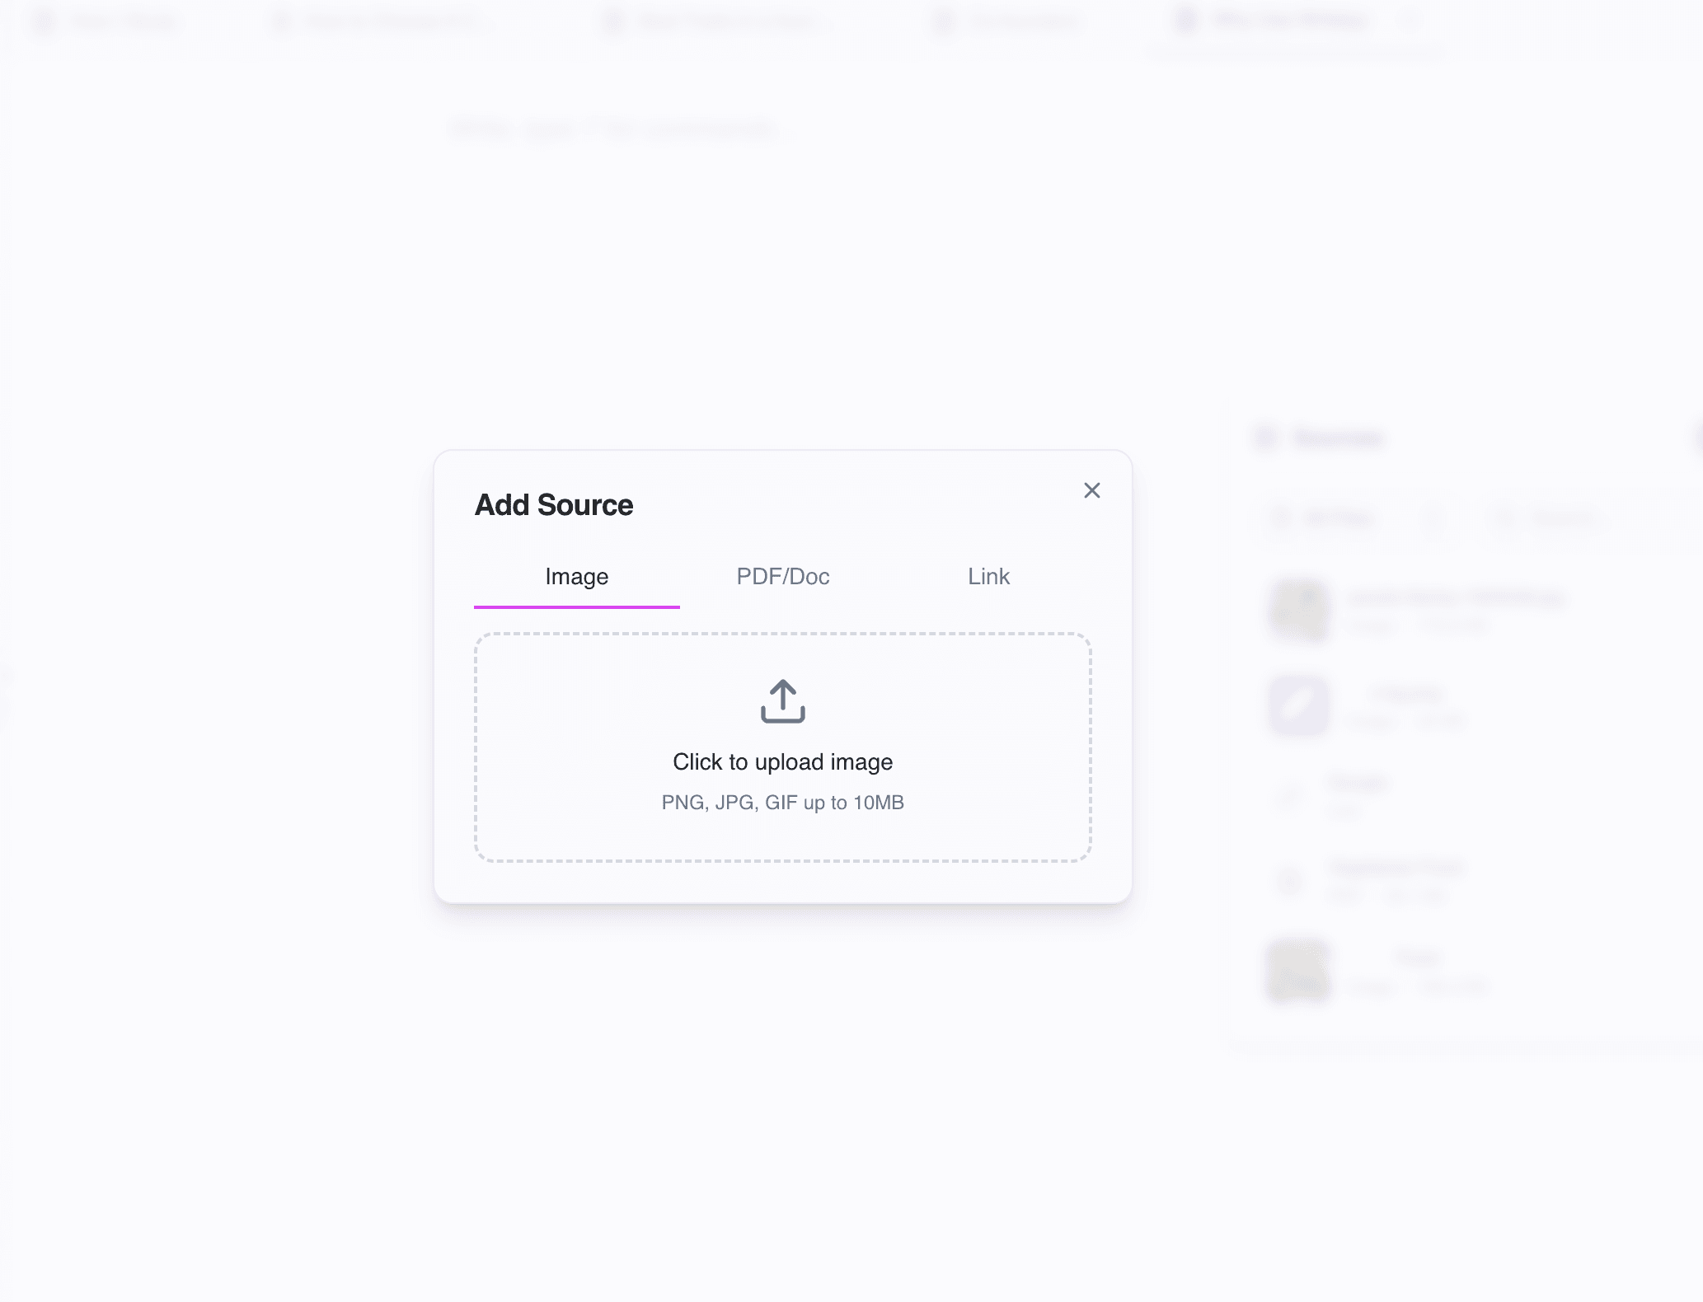Click the first blurred thumbnail in background list
Image resolution: width=1703 pixels, height=1302 pixels.
pyautogui.click(x=1298, y=610)
